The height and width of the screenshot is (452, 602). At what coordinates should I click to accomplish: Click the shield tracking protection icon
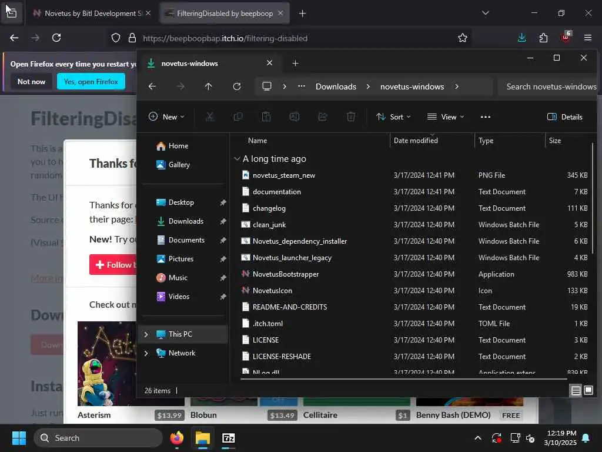[116, 38]
